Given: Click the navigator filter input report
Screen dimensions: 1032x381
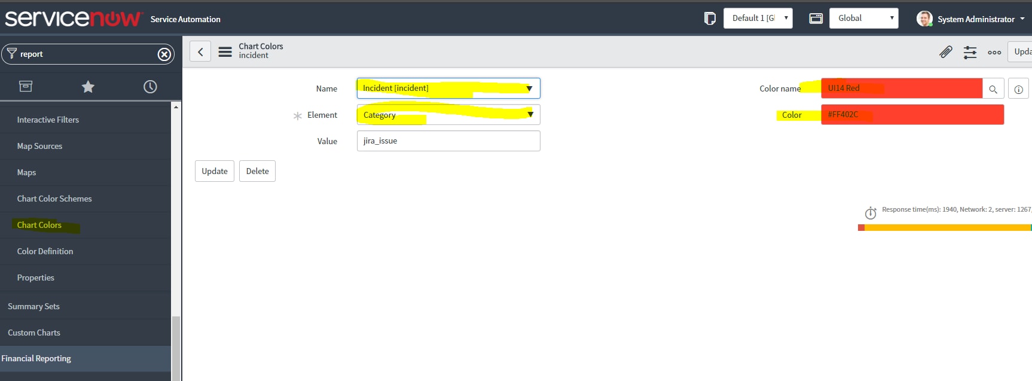Looking at the screenshot, I should (x=87, y=54).
